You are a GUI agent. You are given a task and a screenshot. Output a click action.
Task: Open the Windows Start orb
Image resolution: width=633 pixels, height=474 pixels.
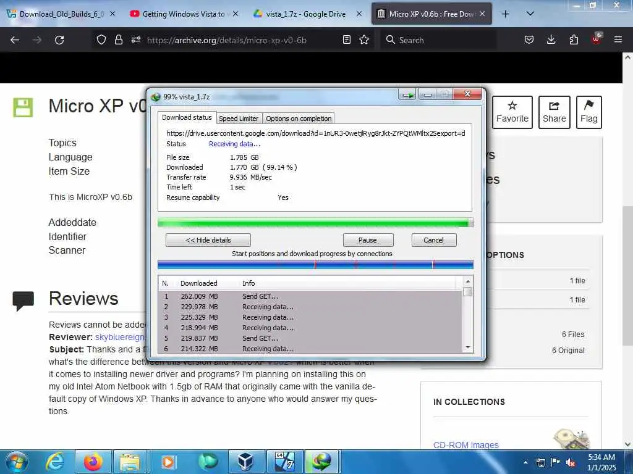[17, 462]
